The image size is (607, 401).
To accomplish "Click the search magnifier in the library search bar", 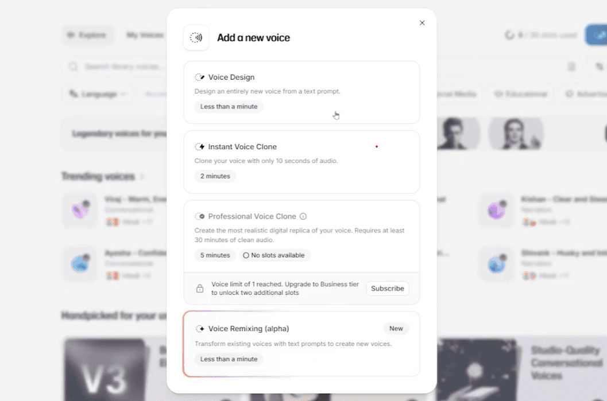I will [73, 67].
